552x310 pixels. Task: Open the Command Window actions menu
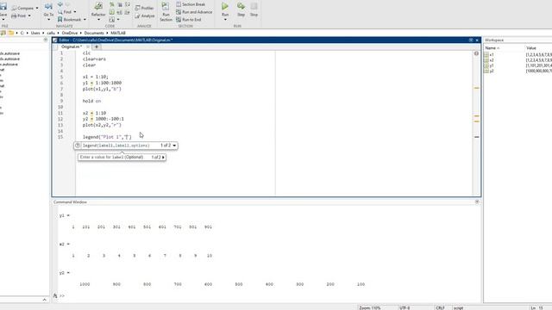(477, 201)
